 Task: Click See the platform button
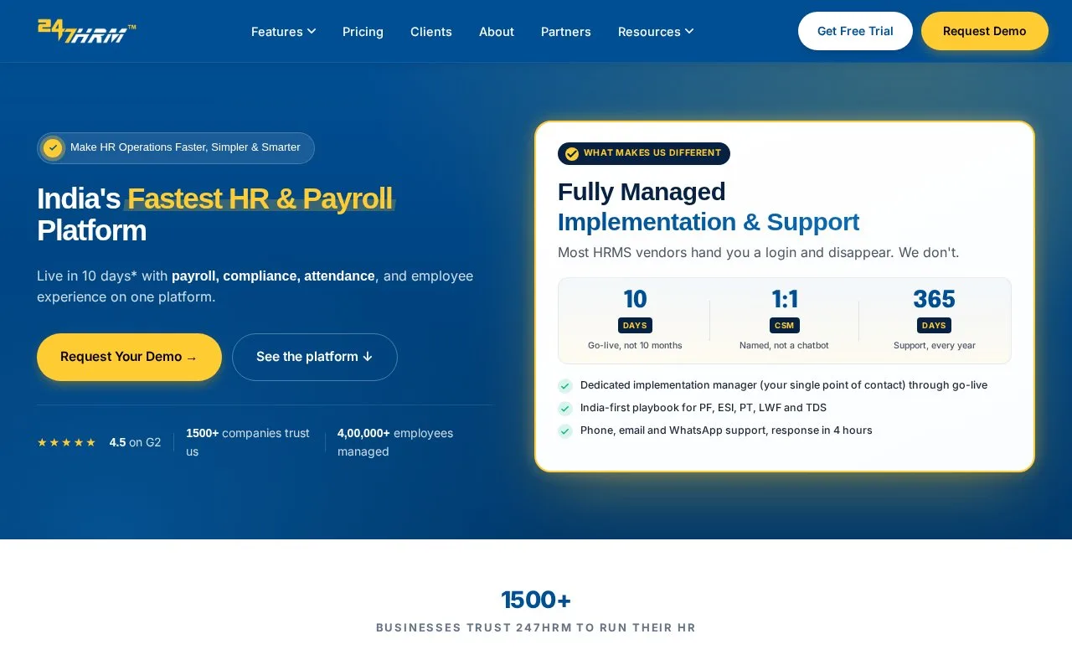pos(315,357)
